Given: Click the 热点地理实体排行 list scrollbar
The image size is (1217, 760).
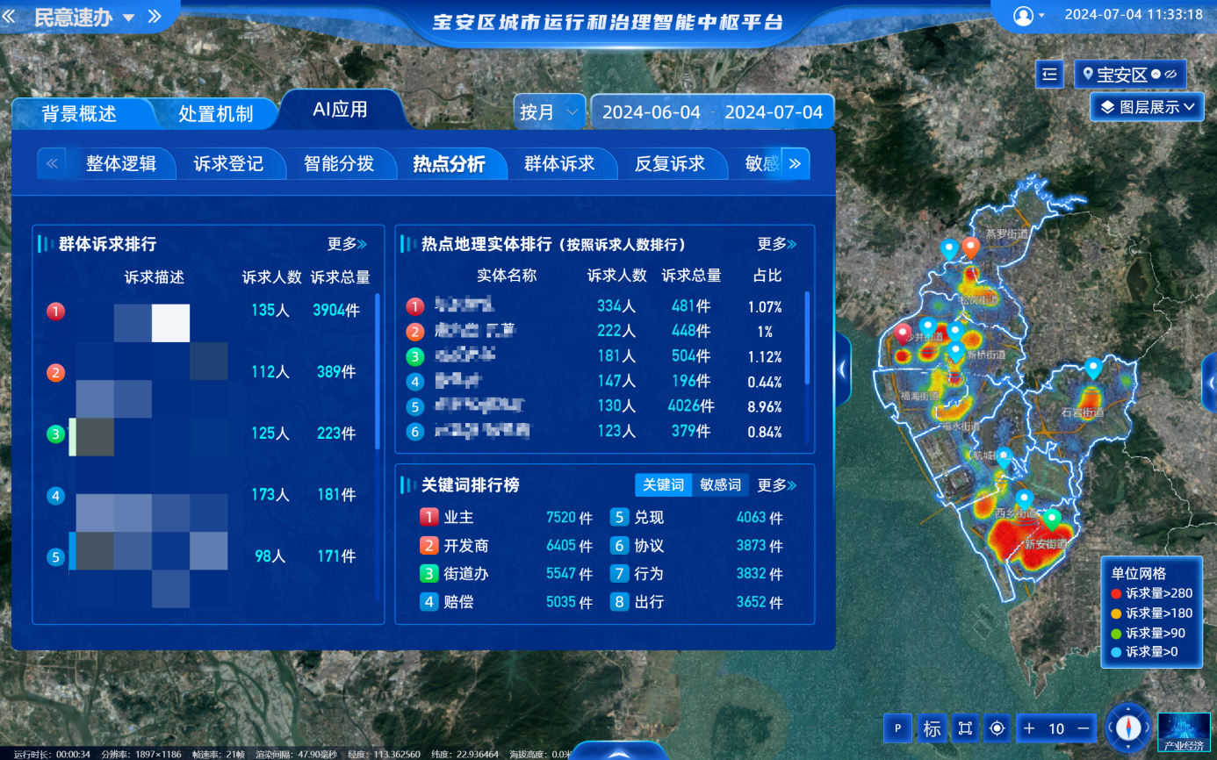Looking at the screenshot, I should pyautogui.click(x=807, y=338).
